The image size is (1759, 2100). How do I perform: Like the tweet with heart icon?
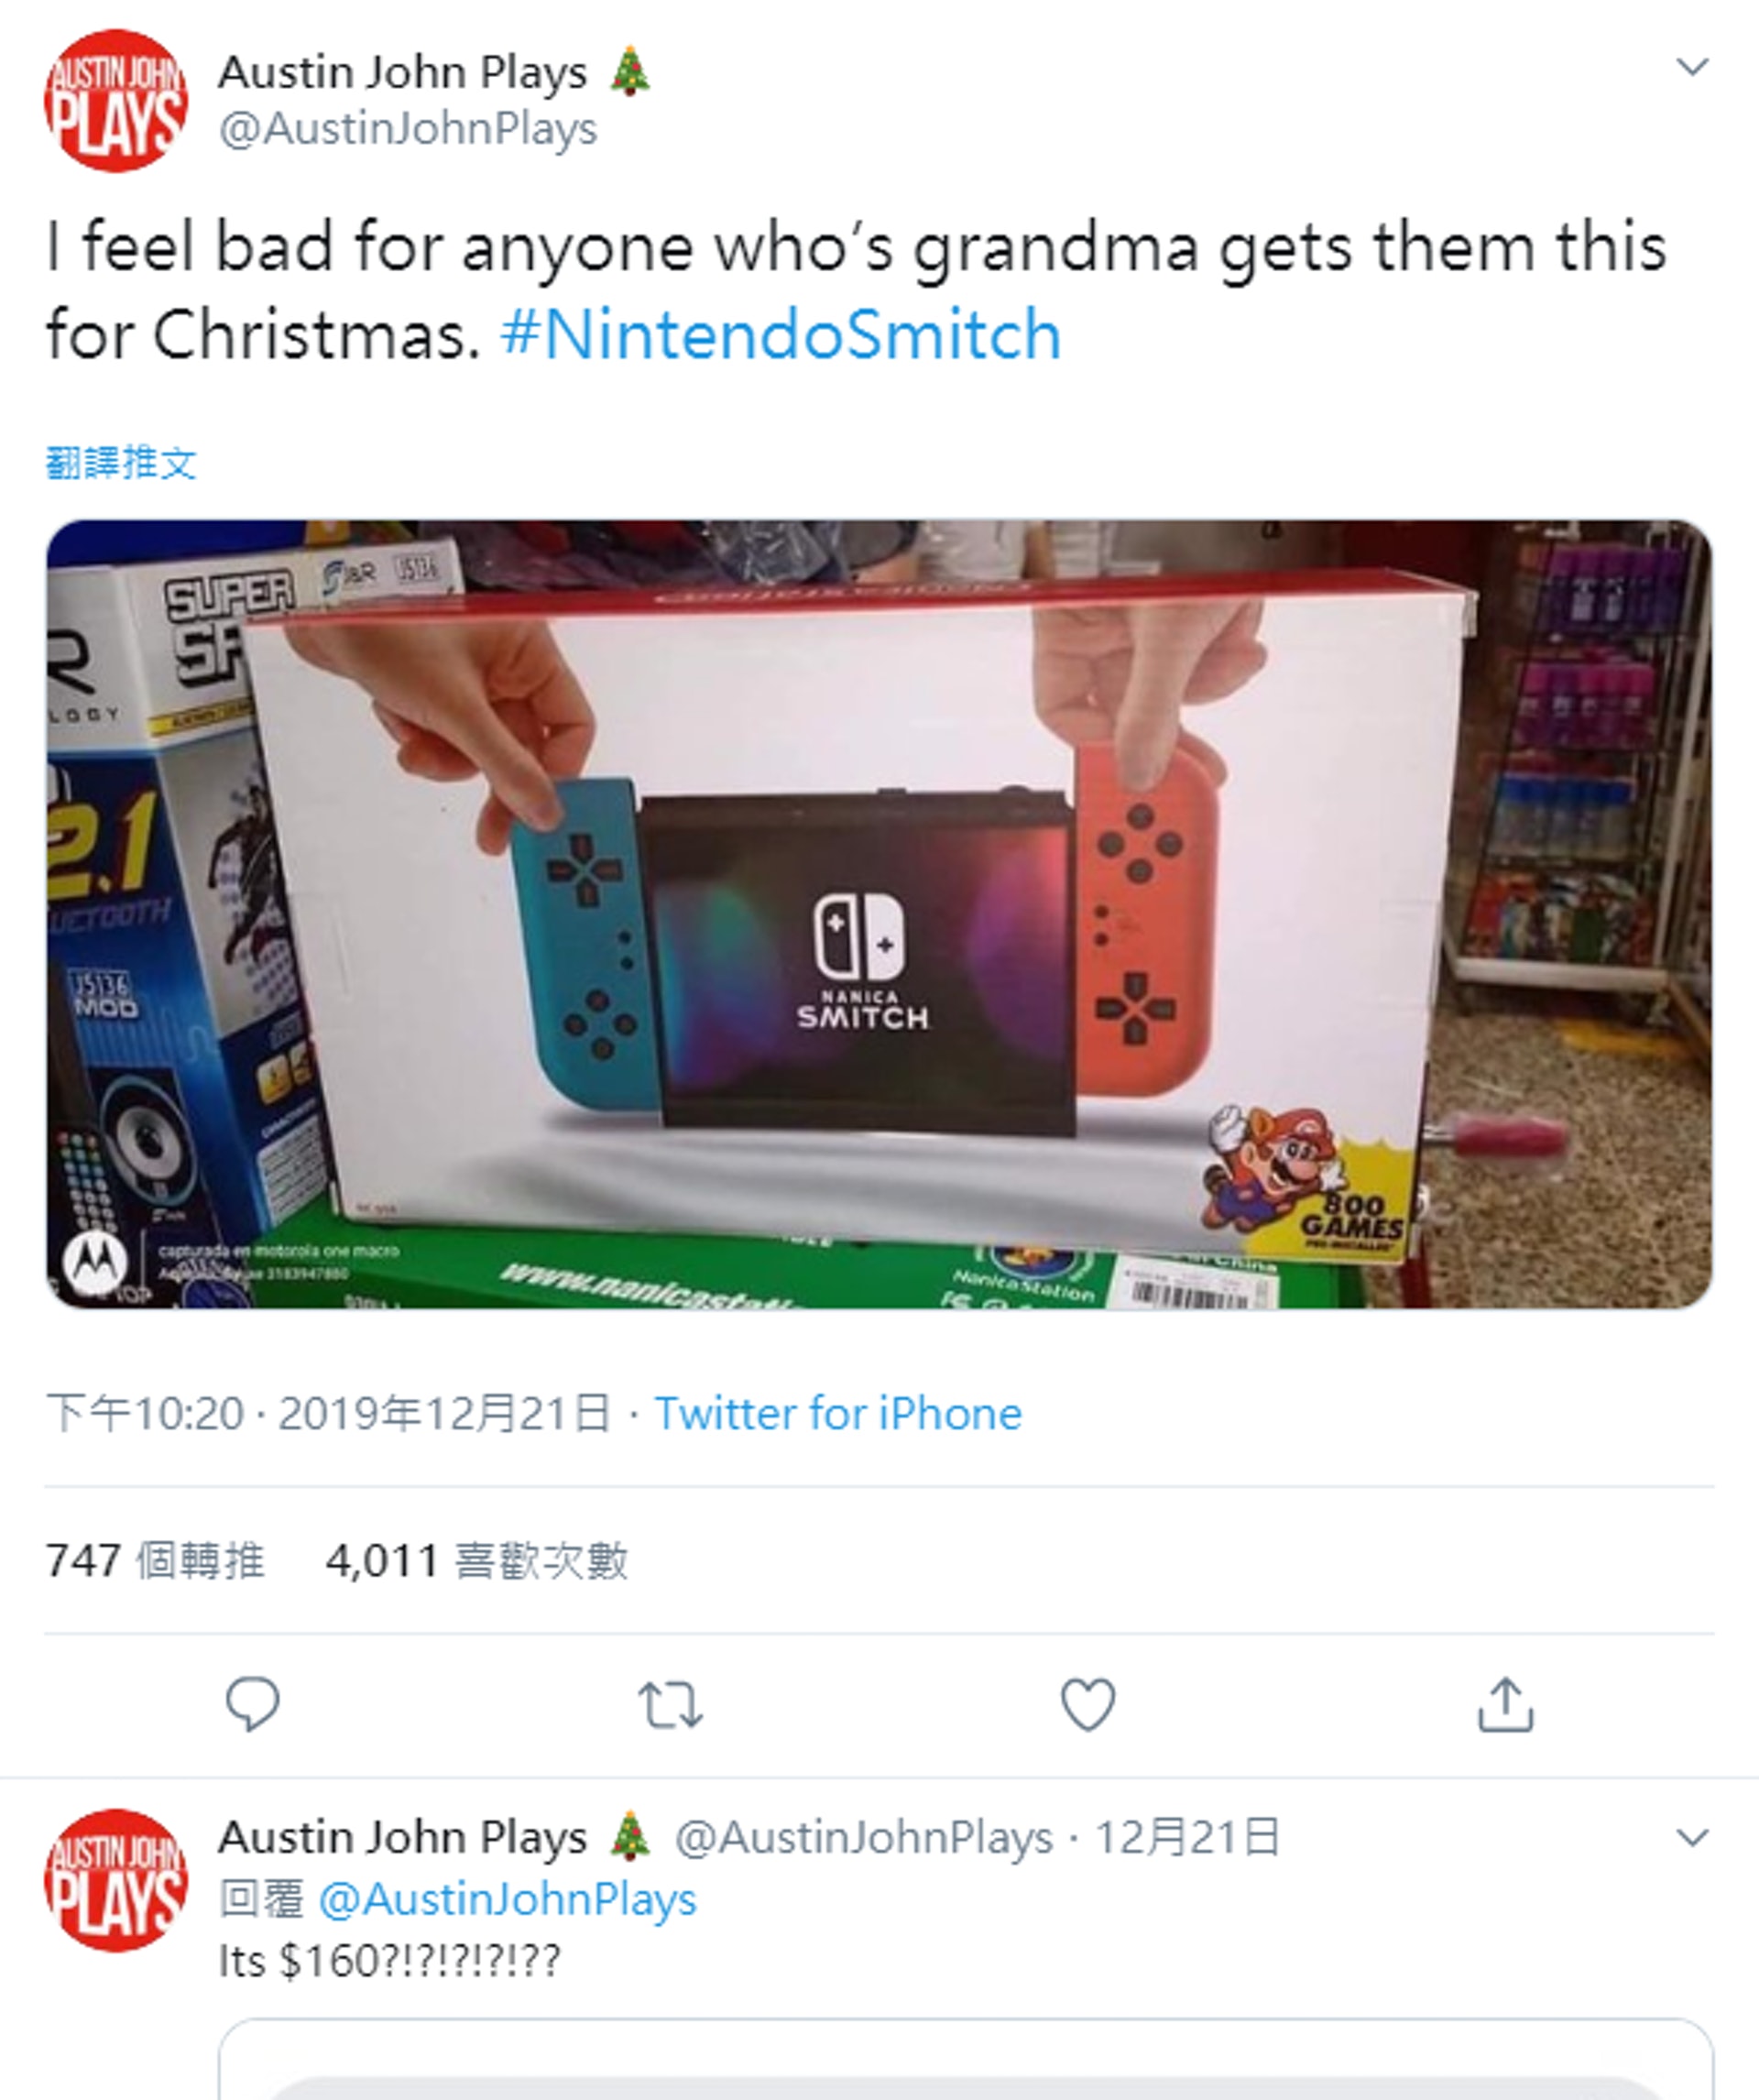(1088, 1705)
